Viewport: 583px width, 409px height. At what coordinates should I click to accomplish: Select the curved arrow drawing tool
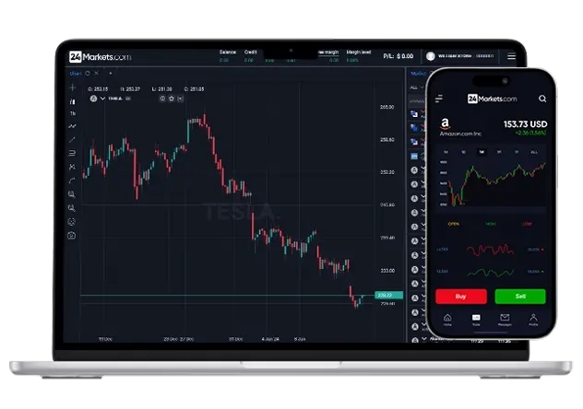click(72, 181)
